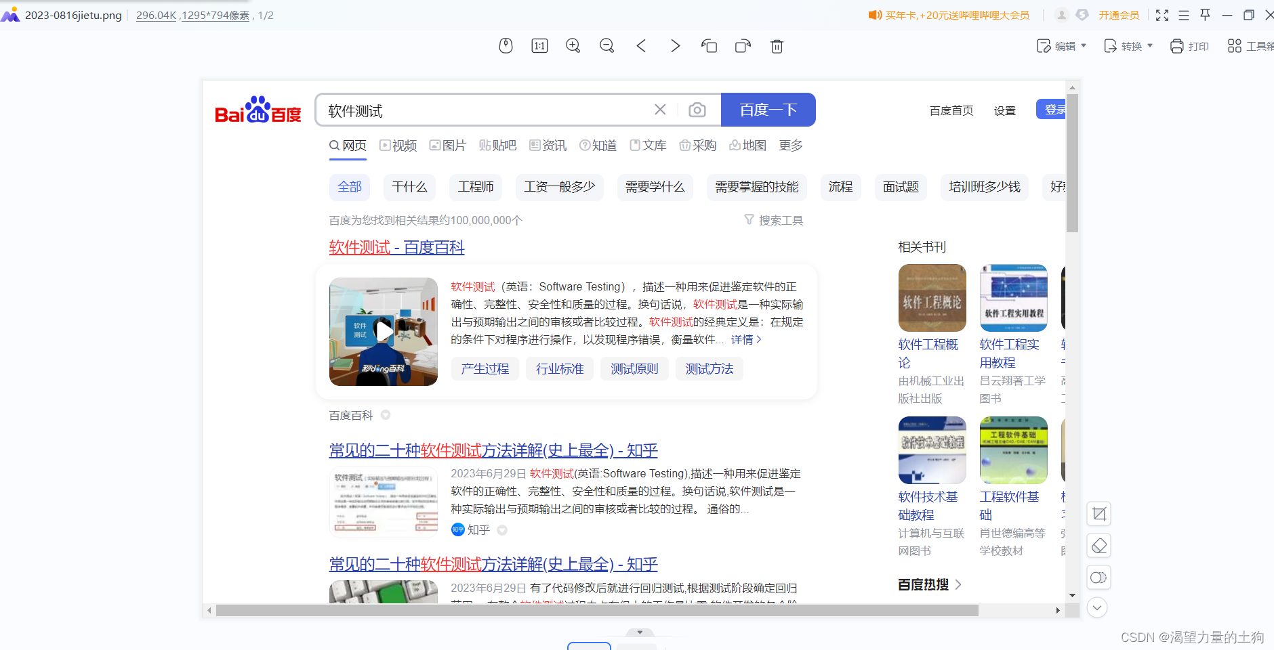Screen dimensions: 1274x650
Task: Click the 产生过程 tag button
Action: click(485, 369)
